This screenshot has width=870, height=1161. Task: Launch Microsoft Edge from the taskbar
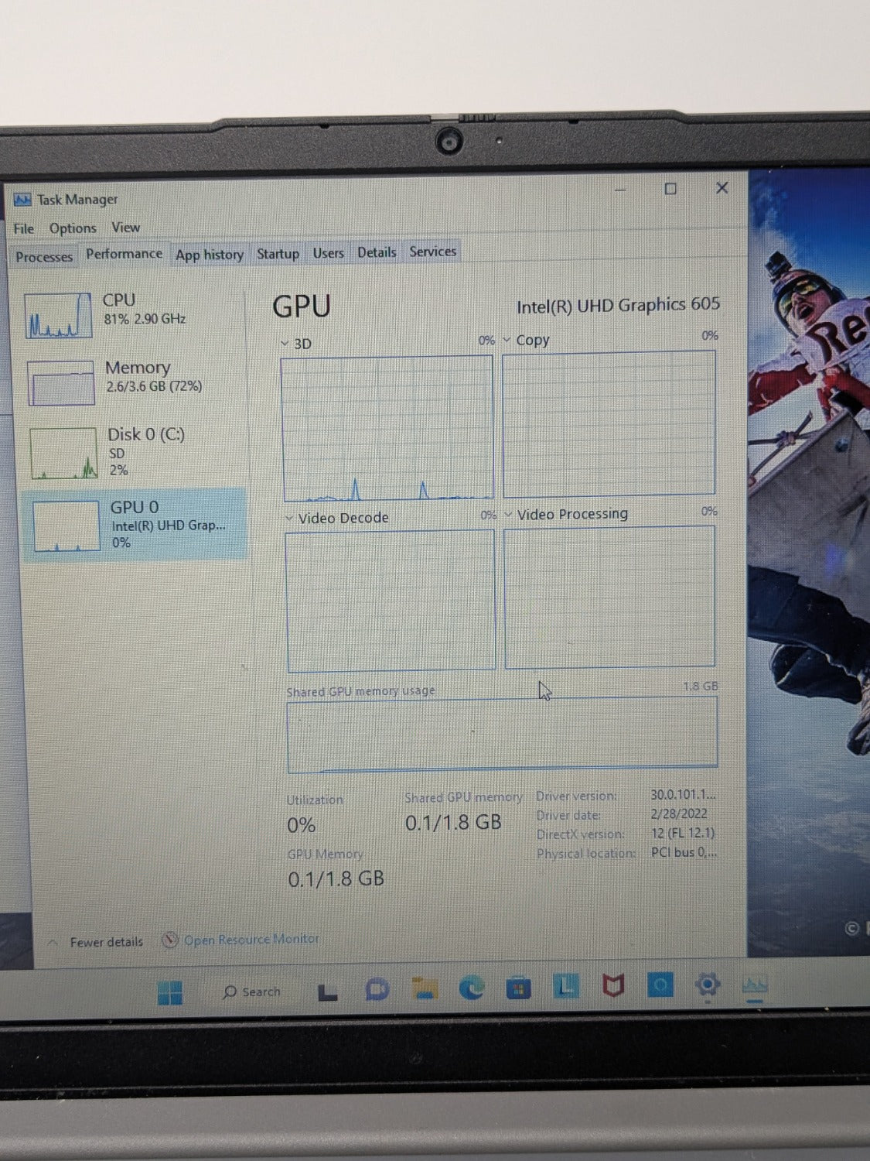coord(472,988)
